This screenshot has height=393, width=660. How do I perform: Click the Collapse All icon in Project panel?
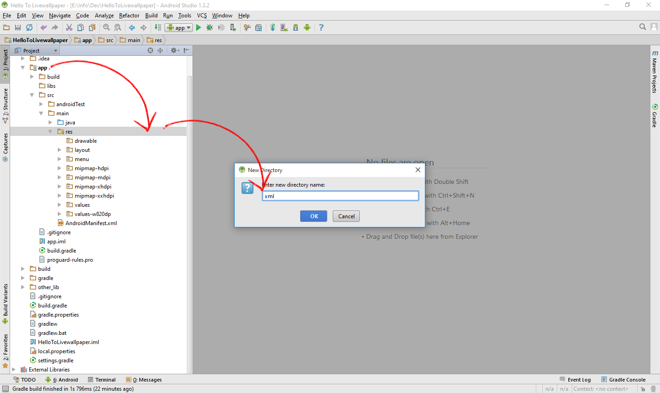[160, 50]
